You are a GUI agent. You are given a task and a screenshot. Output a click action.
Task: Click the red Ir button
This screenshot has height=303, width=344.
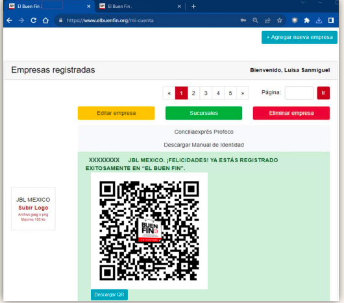point(323,93)
